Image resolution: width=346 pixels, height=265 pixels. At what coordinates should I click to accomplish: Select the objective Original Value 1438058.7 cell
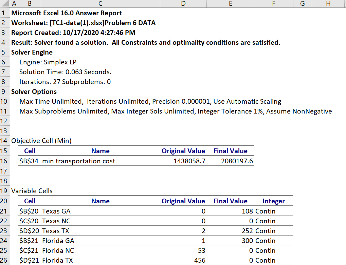coord(189,161)
